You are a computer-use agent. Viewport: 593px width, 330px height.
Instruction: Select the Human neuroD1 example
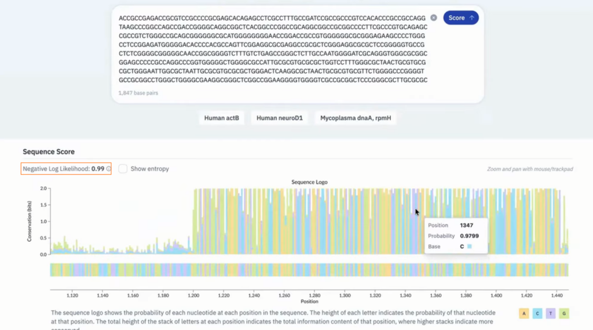click(x=280, y=118)
